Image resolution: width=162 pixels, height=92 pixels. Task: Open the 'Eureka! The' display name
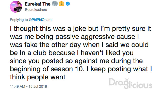coord(38,4)
